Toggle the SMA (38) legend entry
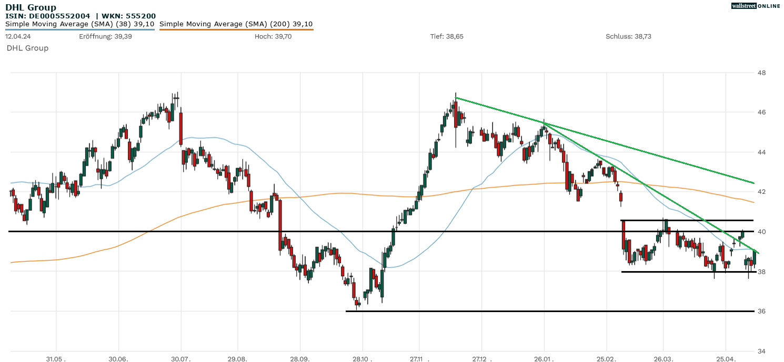Screen dimensions: 784x362 point(79,24)
